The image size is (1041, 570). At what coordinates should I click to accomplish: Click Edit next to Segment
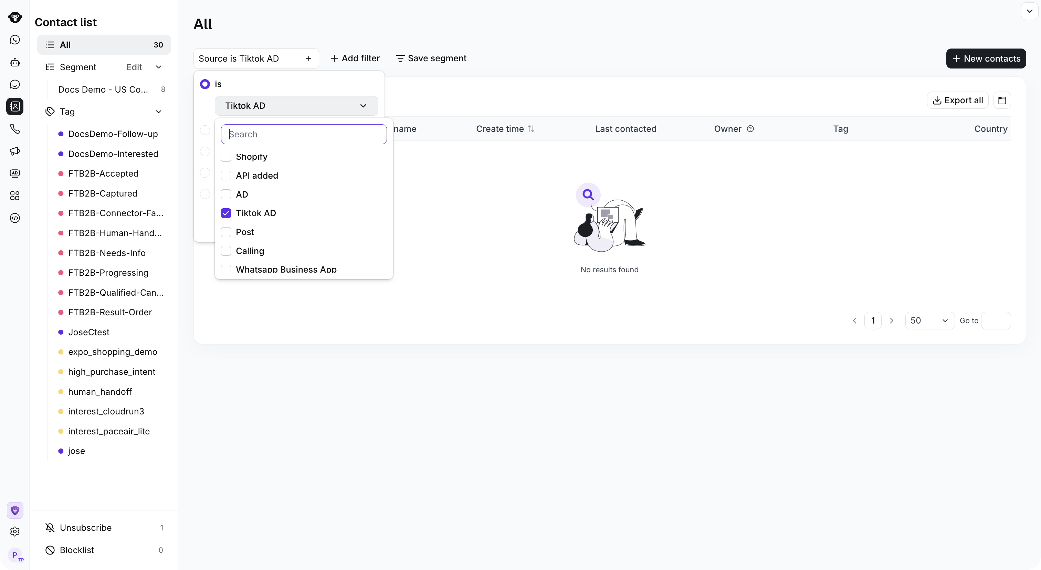click(134, 67)
